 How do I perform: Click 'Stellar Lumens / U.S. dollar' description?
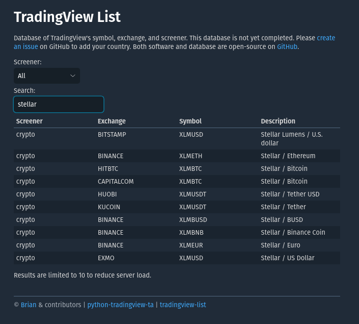pyautogui.click(x=292, y=139)
